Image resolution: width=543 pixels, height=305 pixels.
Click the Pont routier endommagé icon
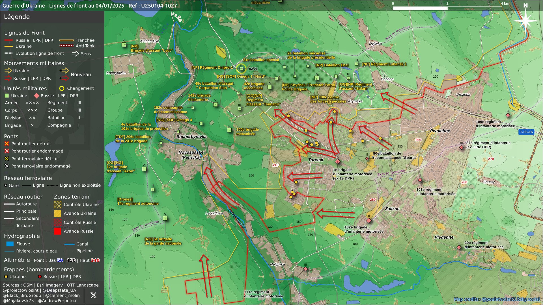[x=7, y=151]
